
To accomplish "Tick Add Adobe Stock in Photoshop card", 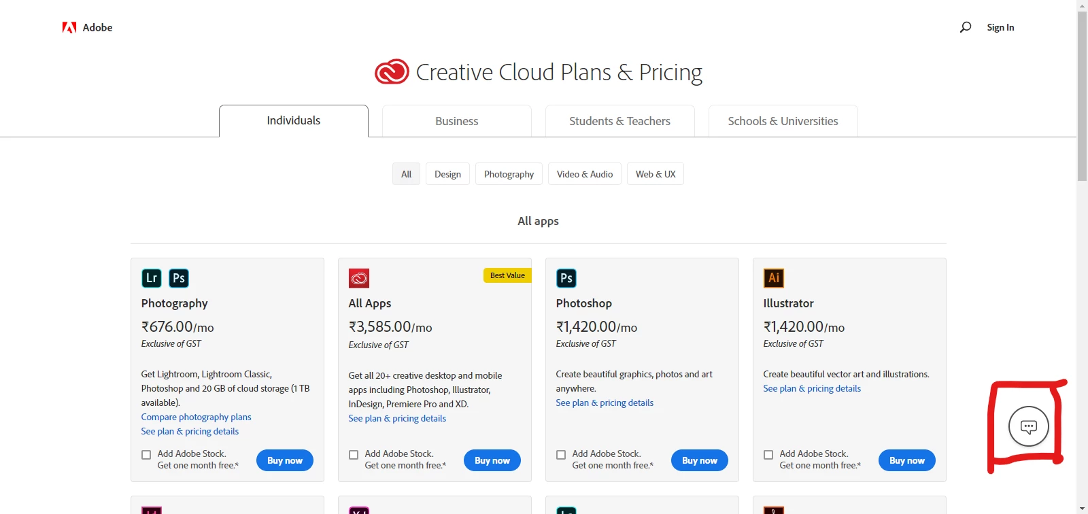I will tap(561, 455).
